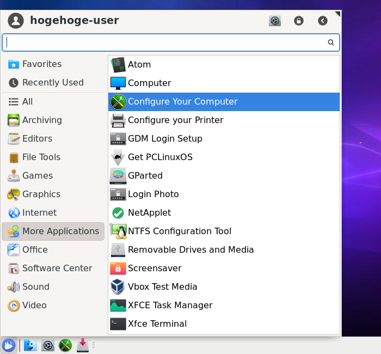Click the taskbar application menu button
Viewport: 381px width, 354px height.
9,345
